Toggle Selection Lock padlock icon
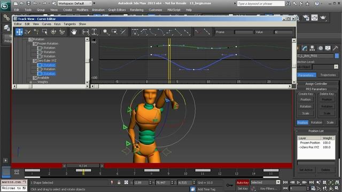The height and width of the screenshot is (192, 342). [119, 182]
